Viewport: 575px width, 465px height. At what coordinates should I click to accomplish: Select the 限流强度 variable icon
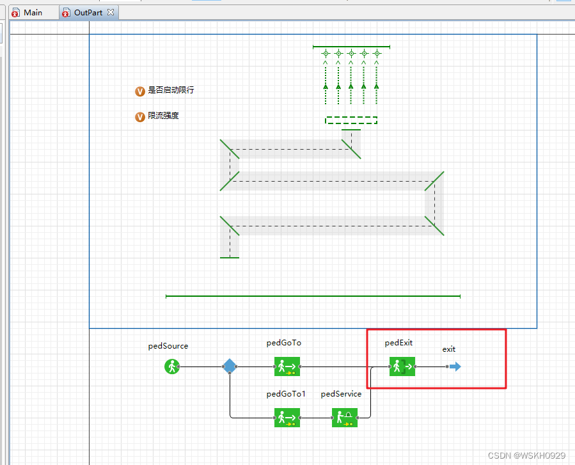pos(140,117)
